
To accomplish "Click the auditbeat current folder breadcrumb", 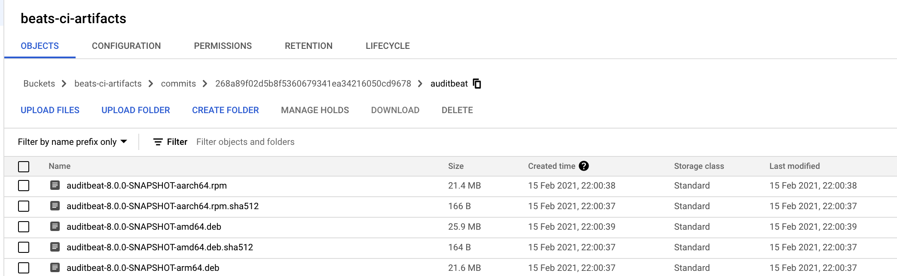I will [449, 84].
